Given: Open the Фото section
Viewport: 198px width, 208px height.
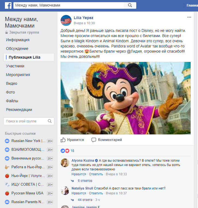Looking at the screenshot, I should pos(10,92).
